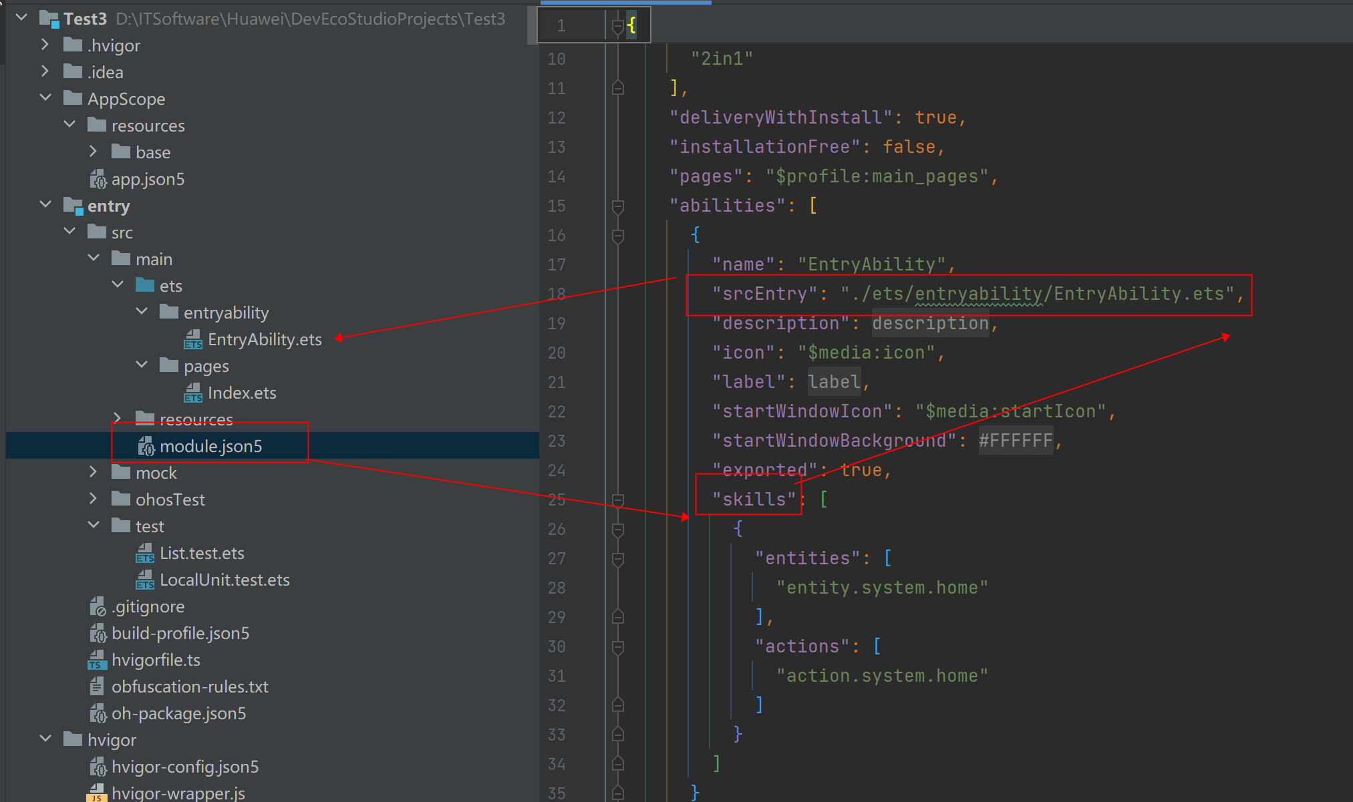Select the module.json5 file icon
The image size is (1353, 802).
[146, 446]
